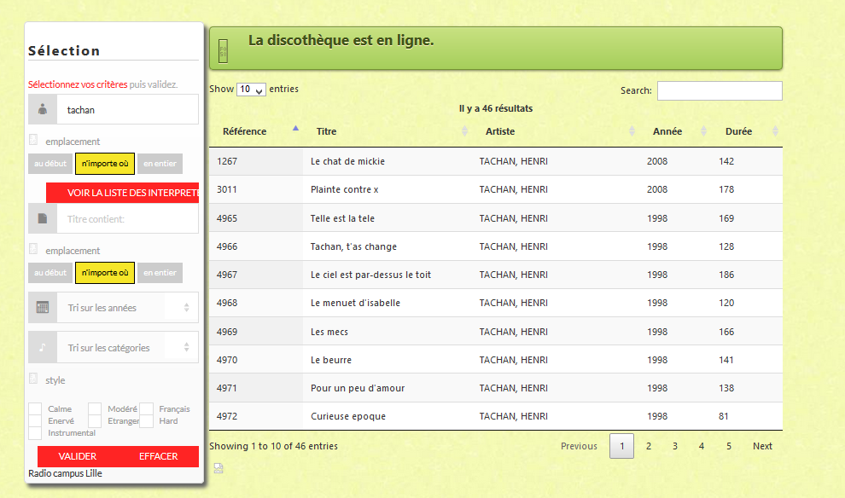Click the document icon beside Titre contient
This screenshot has height=498, width=845.
[x=43, y=218]
